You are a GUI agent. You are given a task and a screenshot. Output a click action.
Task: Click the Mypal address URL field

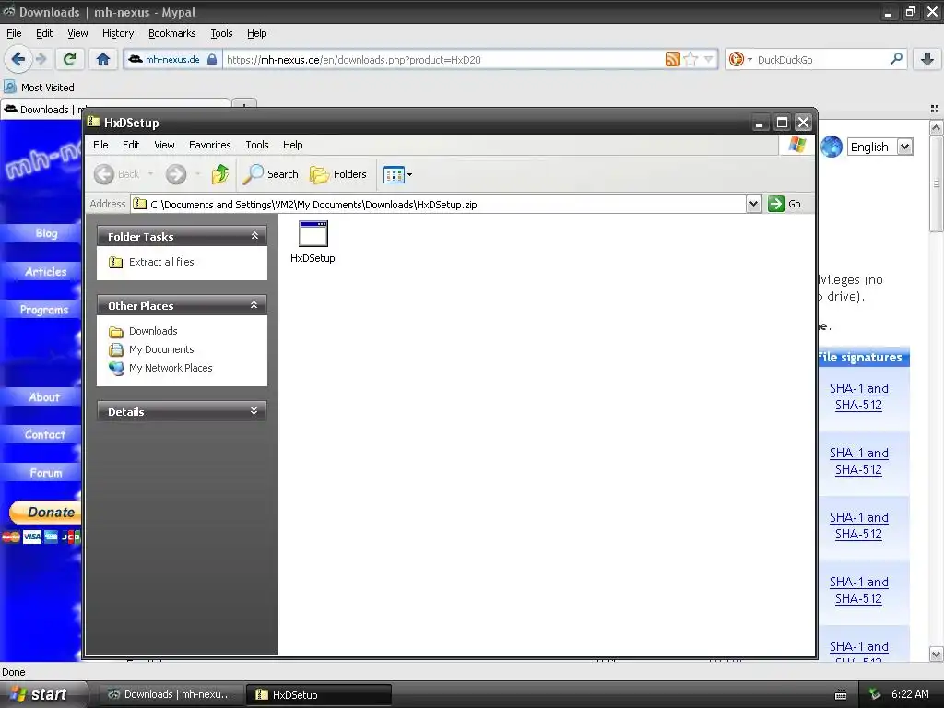[442, 60]
